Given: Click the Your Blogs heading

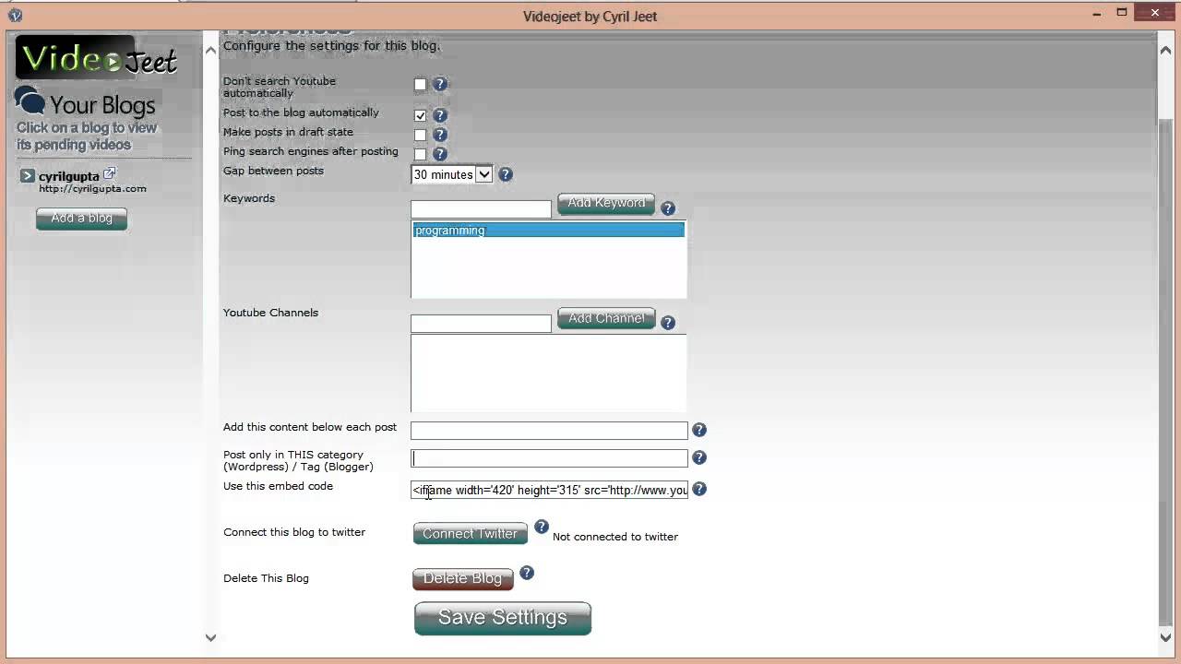Looking at the screenshot, I should coord(102,105).
